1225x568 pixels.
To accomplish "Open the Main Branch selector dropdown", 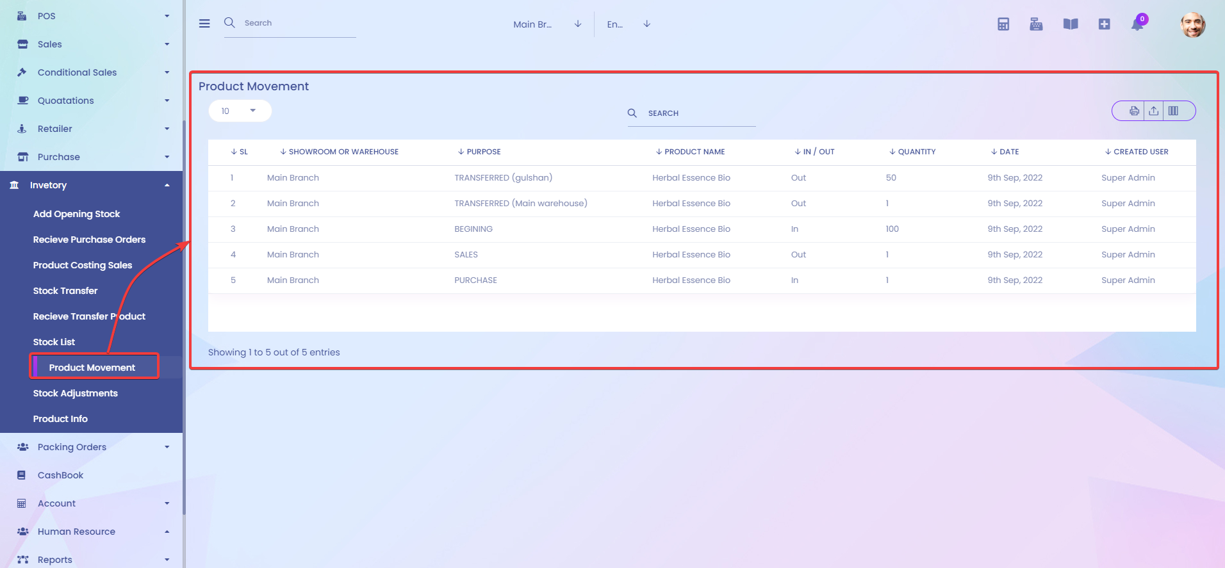I will pos(547,24).
